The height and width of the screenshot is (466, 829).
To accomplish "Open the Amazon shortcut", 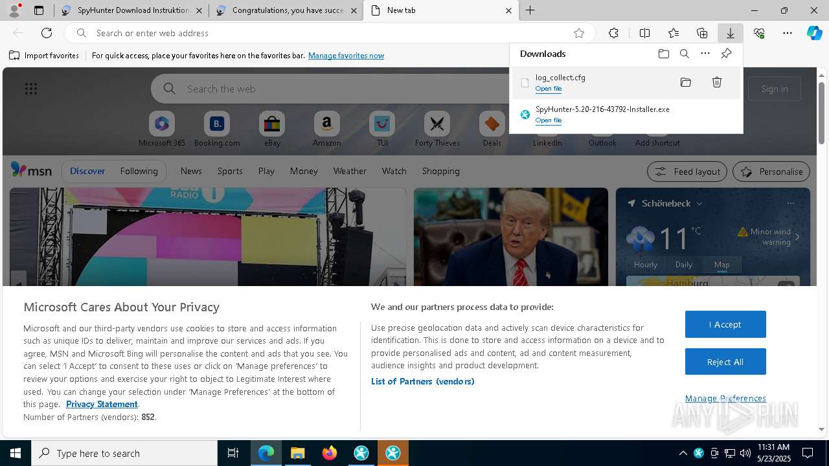I will (x=327, y=129).
